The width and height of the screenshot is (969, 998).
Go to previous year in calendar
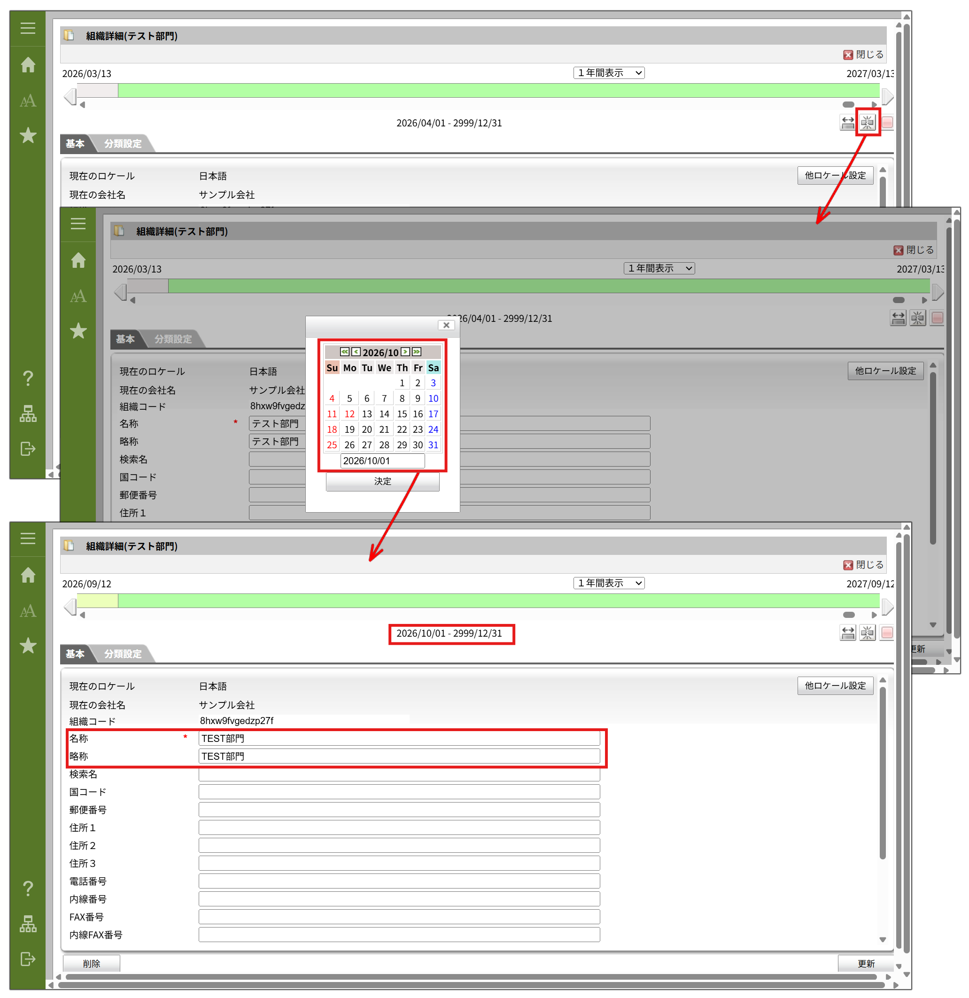pyautogui.click(x=345, y=352)
